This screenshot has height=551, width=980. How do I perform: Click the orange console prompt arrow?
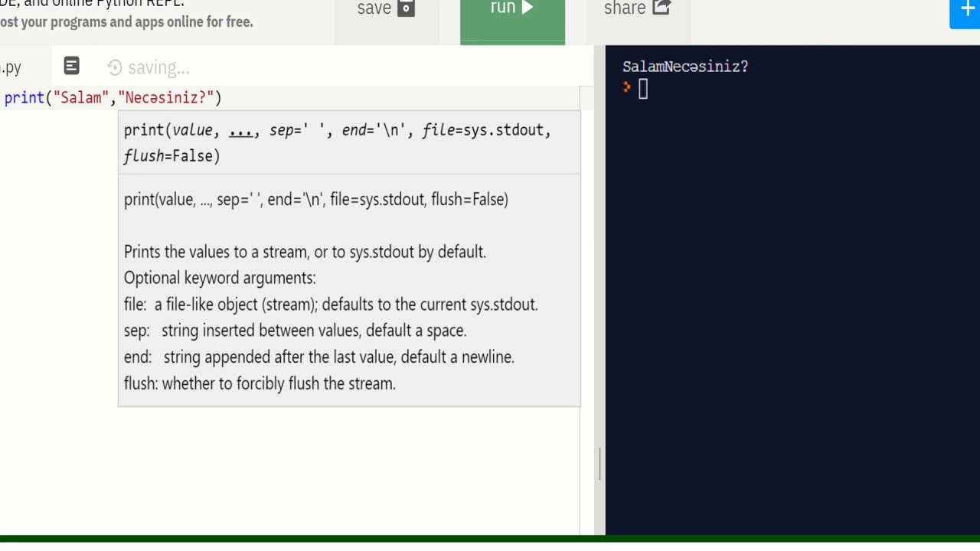point(627,88)
